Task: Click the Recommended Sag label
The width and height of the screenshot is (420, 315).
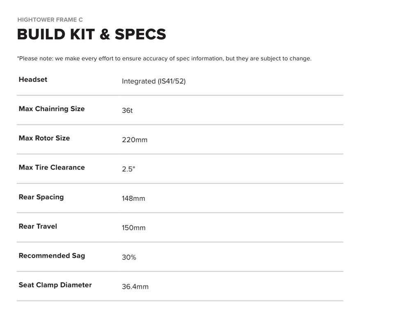Action: point(52,256)
